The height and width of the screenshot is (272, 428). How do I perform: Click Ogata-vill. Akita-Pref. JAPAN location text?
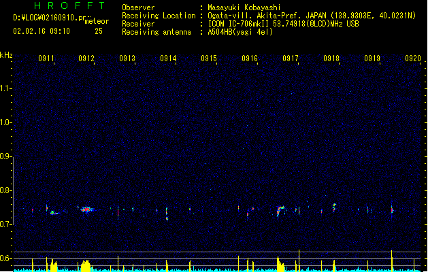312,16
